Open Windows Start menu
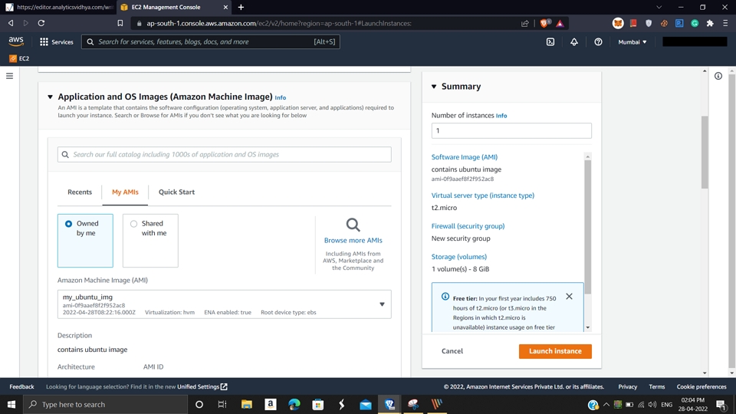This screenshot has width=736, height=414. 11,404
